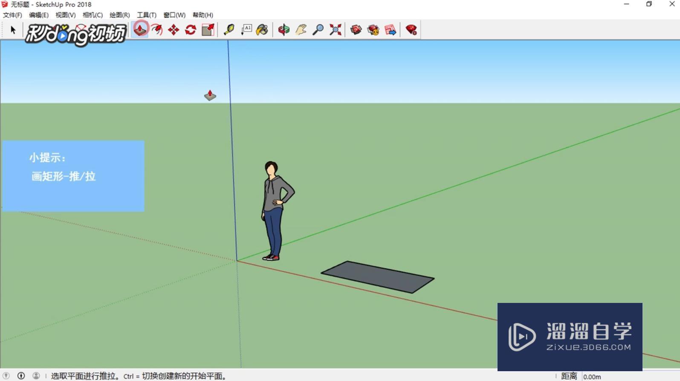Open 视图(V) menu
The width and height of the screenshot is (680, 381).
[x=66, y=15]
